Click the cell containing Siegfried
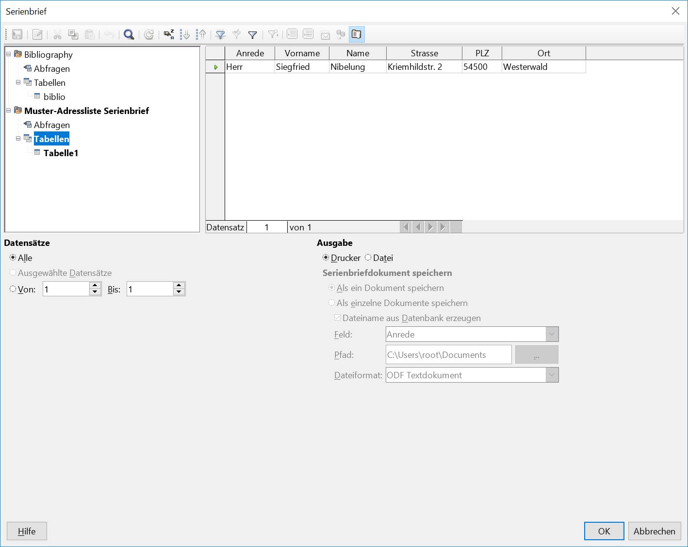 pos(302,67)
